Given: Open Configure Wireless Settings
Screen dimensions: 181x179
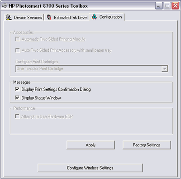Looking at the screenshot, I should [x=90, y=168].
